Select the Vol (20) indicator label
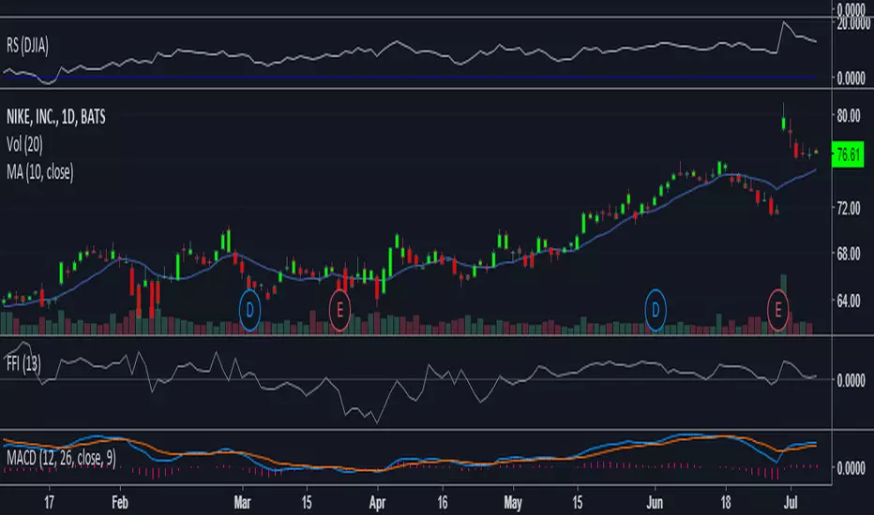The height and width of the screenshot is (515, 874). point(24,145)
